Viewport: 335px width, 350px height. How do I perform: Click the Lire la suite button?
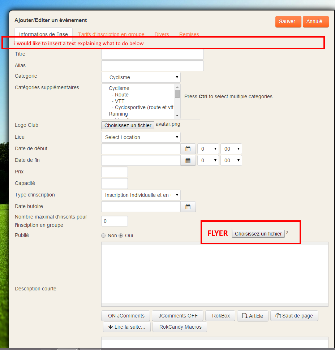coord(126,327)
